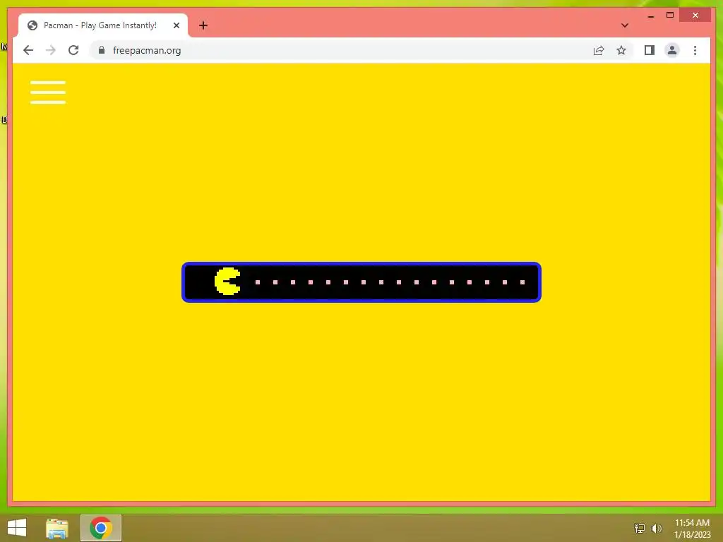Screen dimensions: 723x542
Task: View site security lock information
Action: click(x=102, y=50)
